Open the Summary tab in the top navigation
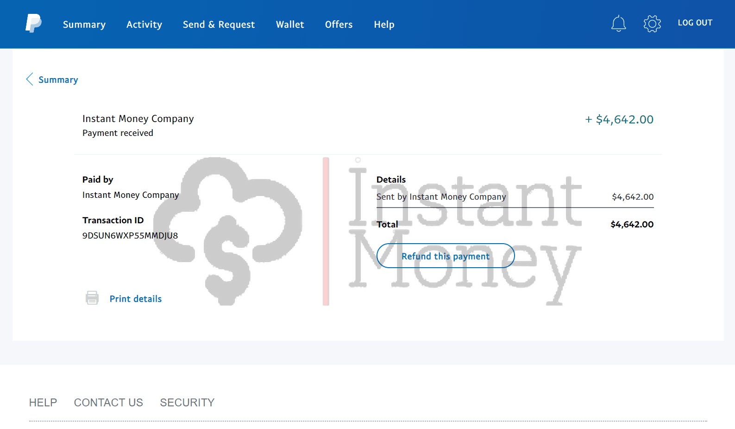735x429 pixels. 84,25
